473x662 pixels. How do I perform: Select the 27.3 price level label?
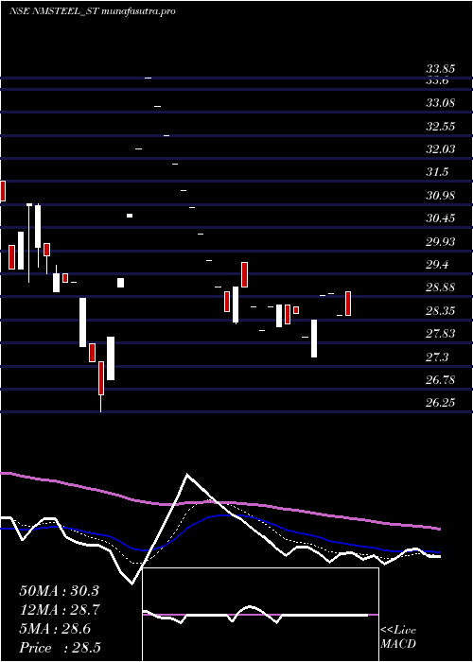pos(437,357)
